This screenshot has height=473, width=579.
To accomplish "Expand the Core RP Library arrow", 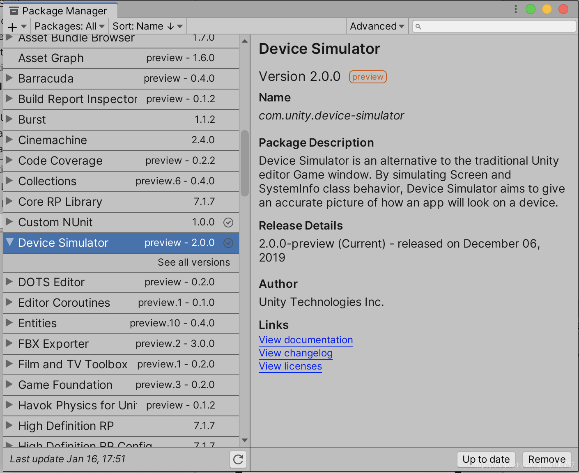I will click(x=9, y=201).
